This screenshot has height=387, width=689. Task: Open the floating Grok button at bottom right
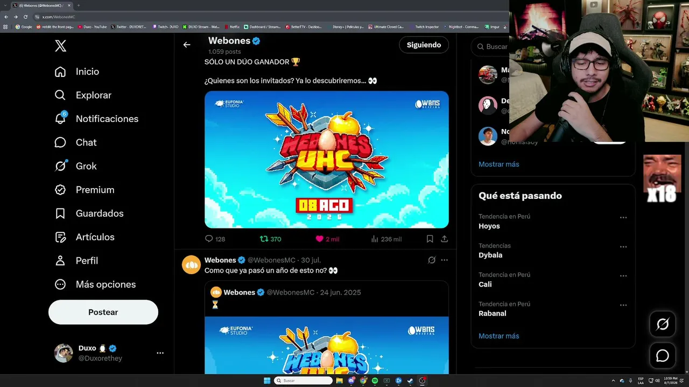coord(663,324)
